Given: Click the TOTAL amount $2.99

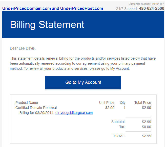Looking at the screenshot, I should tap(147, 136).
